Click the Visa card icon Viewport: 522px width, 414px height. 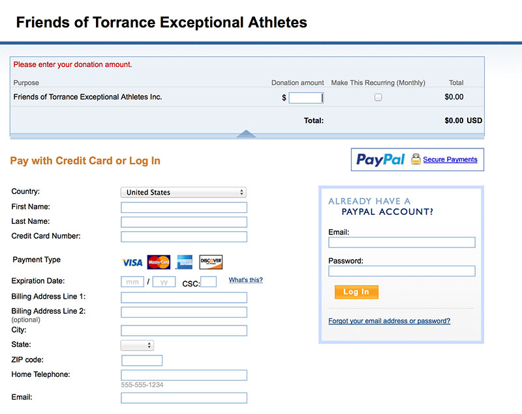pyautogui.click(x=132, y=262)
